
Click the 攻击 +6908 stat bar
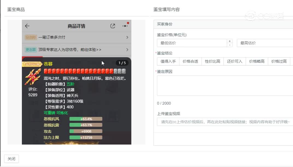(x=86, y=131)
